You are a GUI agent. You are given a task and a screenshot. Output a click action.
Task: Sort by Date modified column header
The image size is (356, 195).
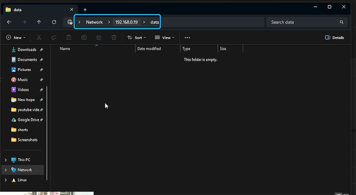pyautogui.click(x=149, y=49)
